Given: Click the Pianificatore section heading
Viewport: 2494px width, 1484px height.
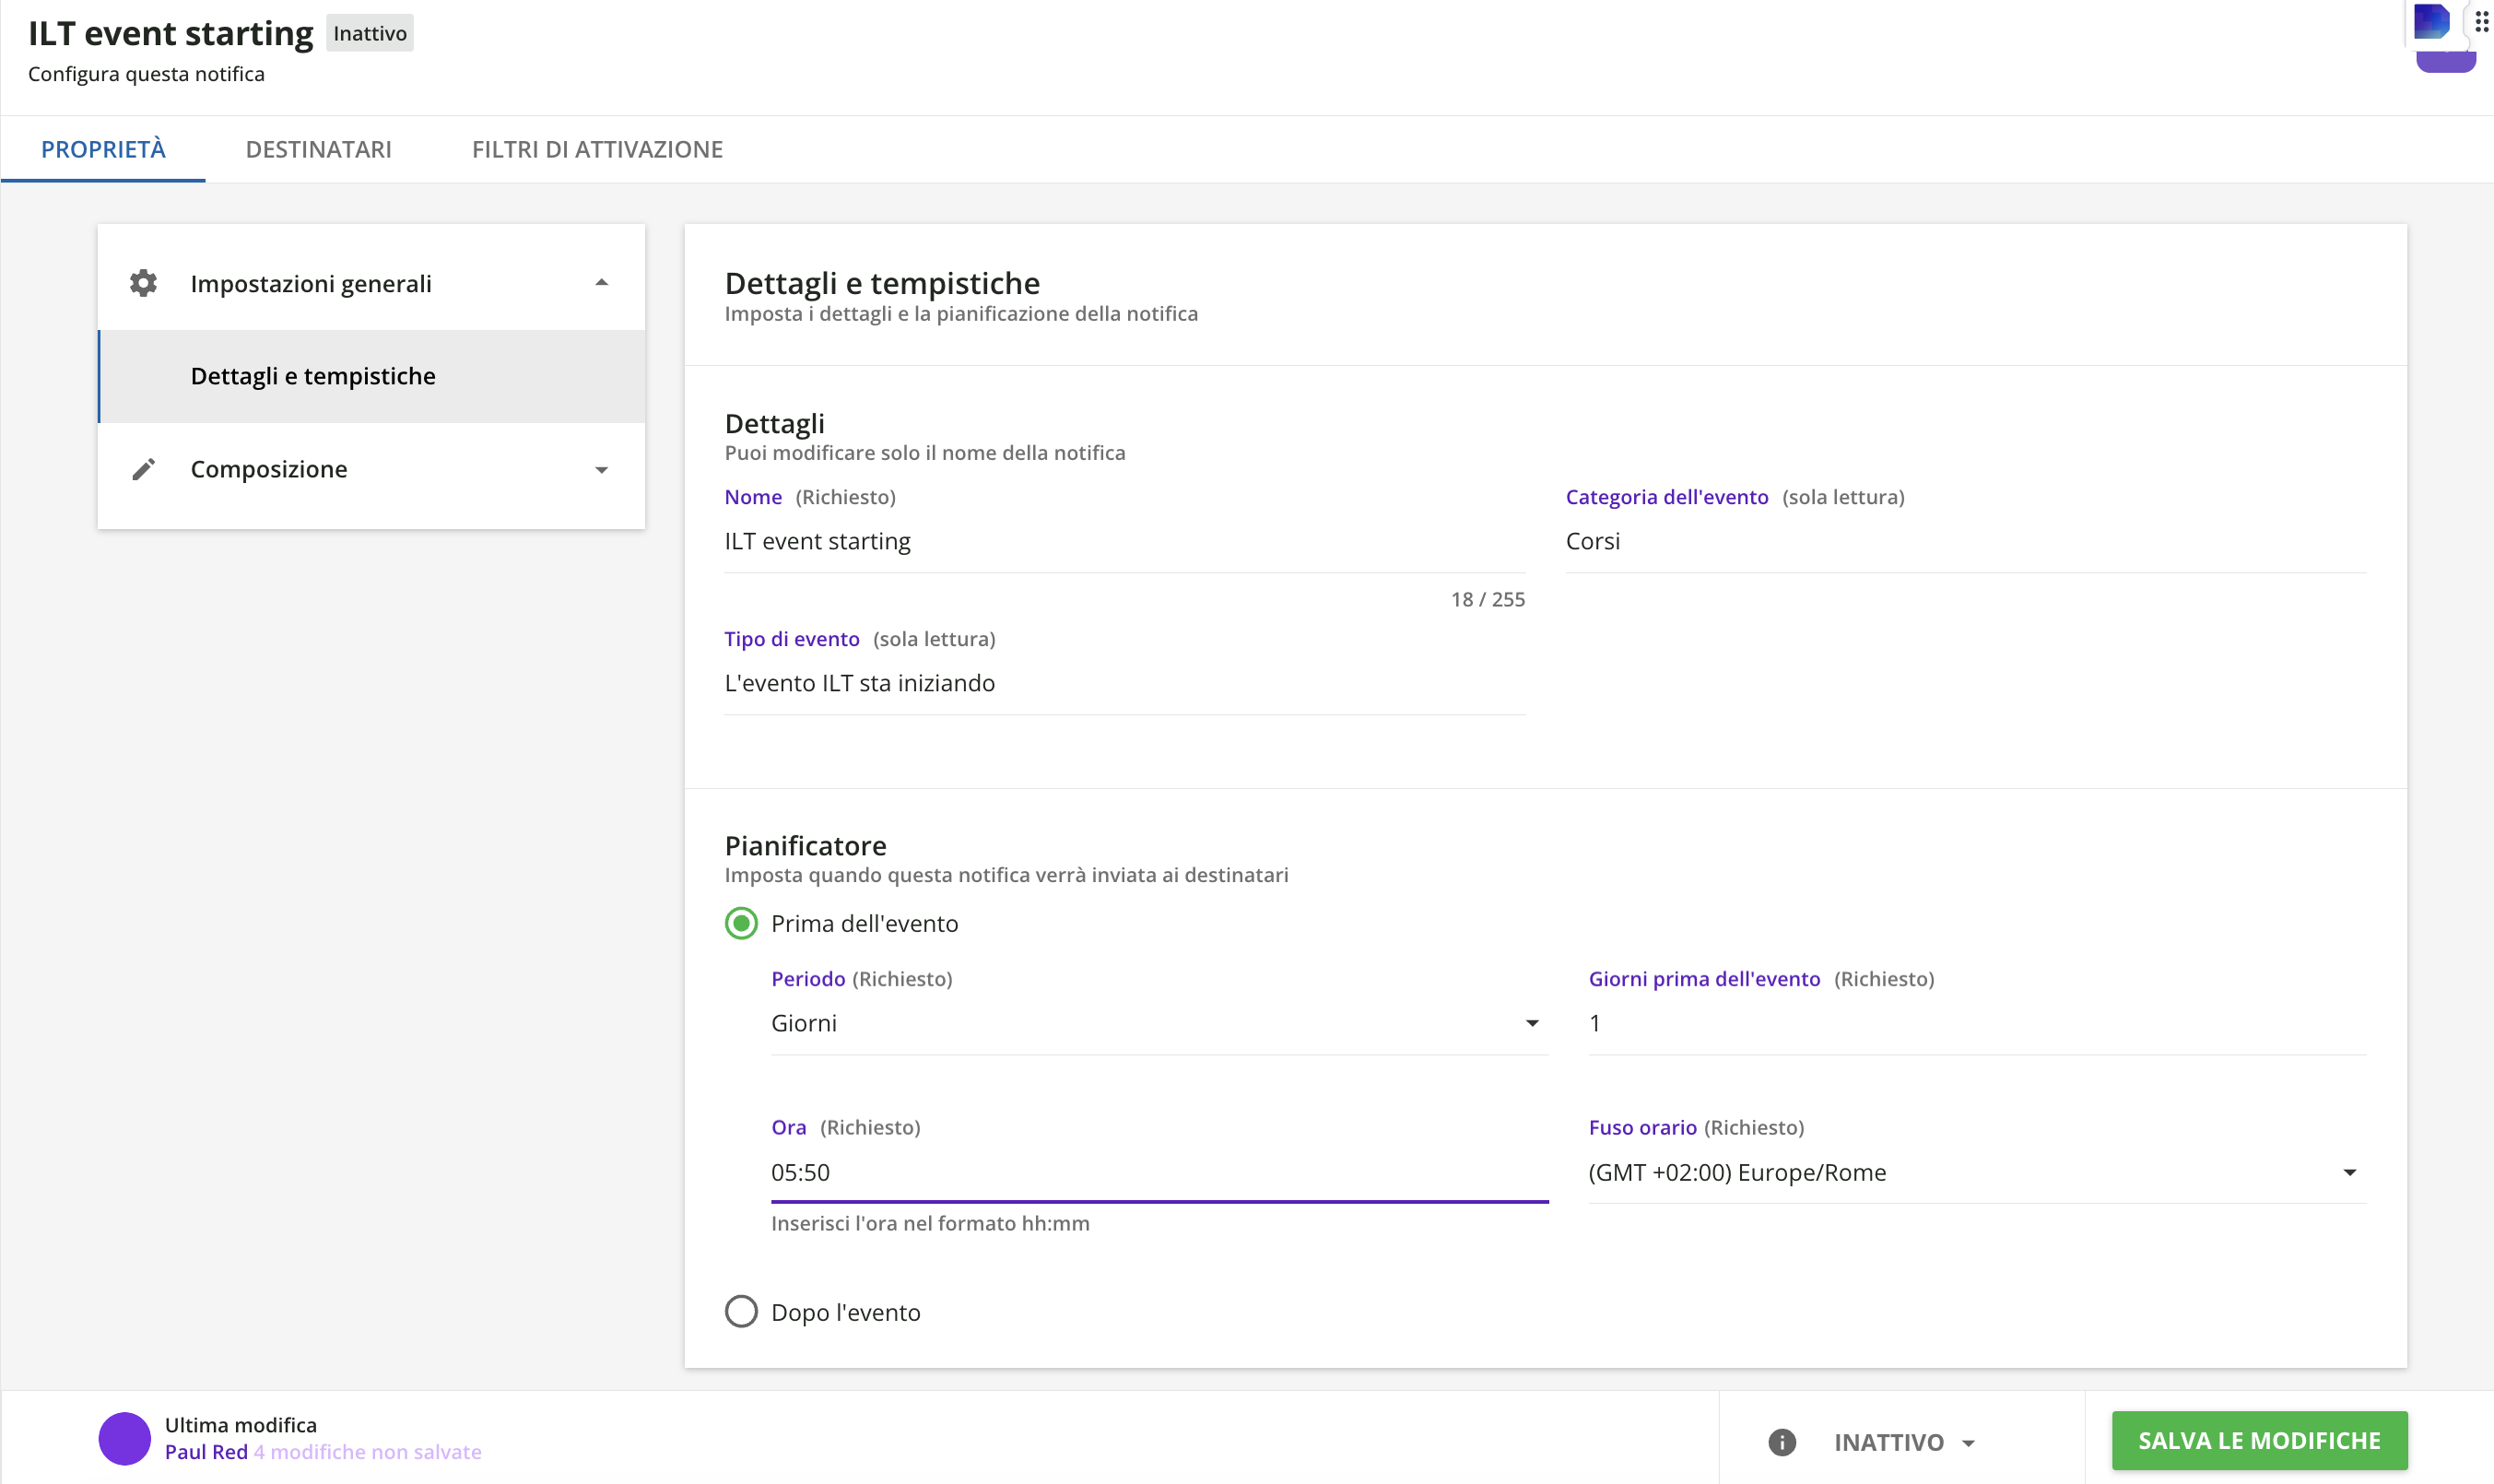Looking at the screenshot, I should tap(805, 845).
